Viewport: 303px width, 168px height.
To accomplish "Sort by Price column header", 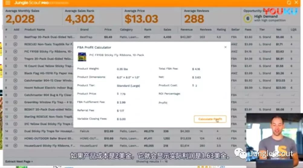I will [x=108, y=30].
